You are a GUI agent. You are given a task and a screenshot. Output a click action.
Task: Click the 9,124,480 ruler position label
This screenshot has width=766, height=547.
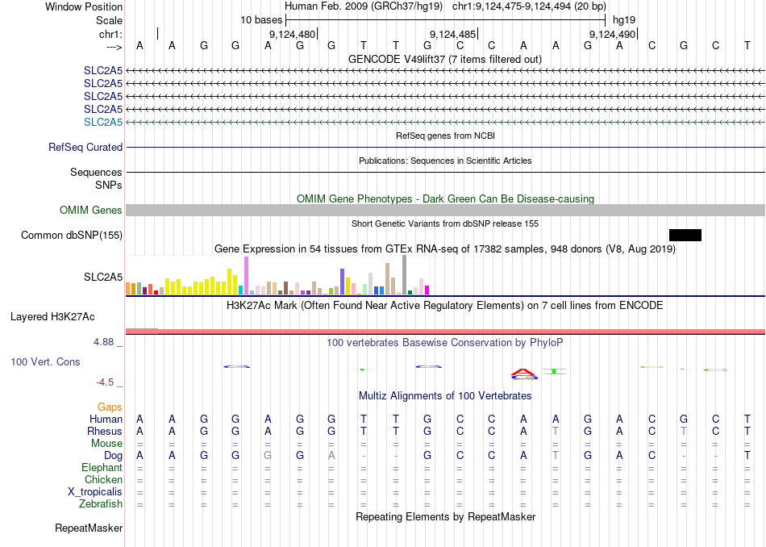pyautogui.click(x=292, y=34)
